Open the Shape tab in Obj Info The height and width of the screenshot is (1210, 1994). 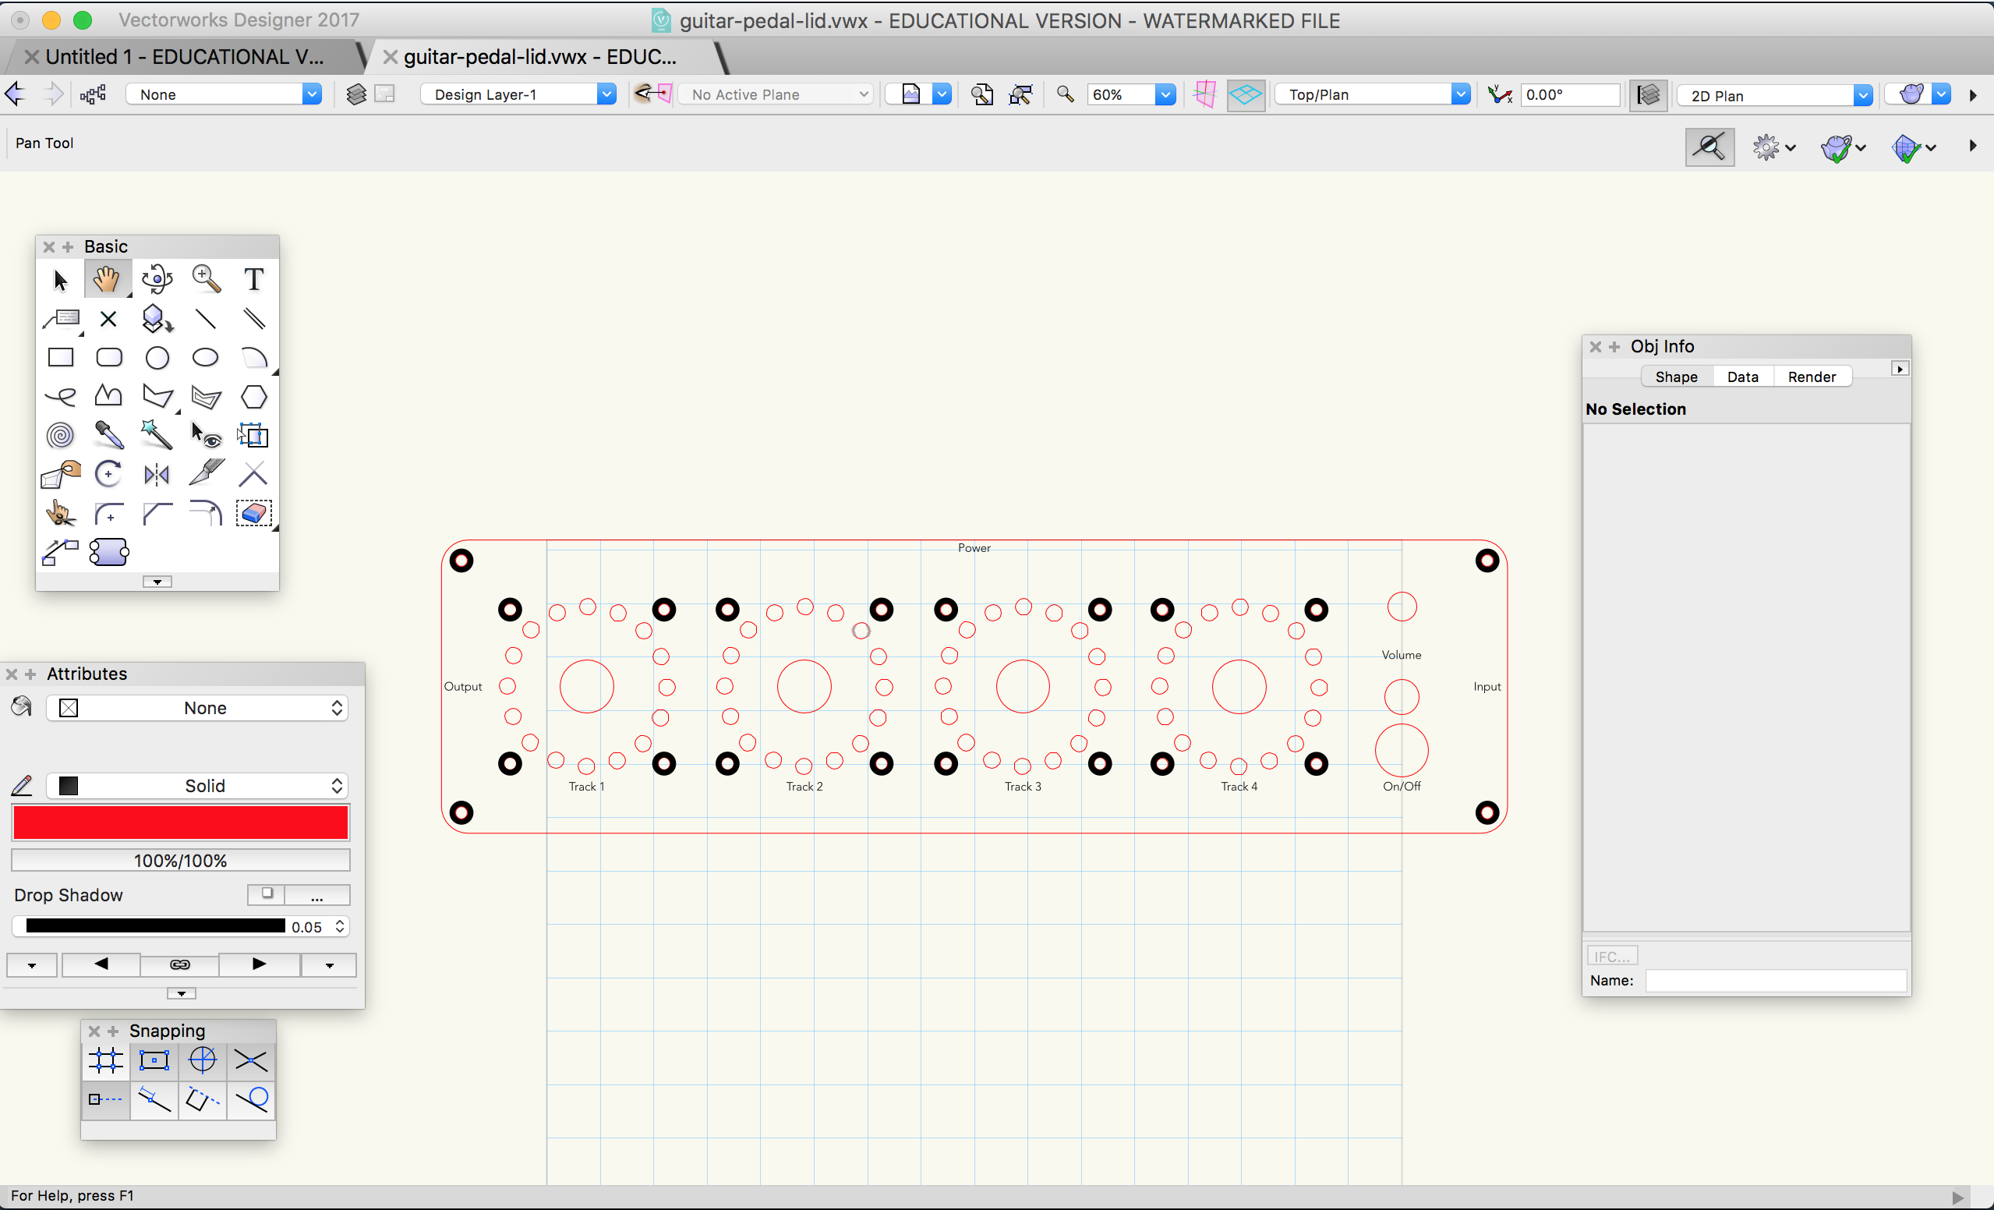(1676, 377)
